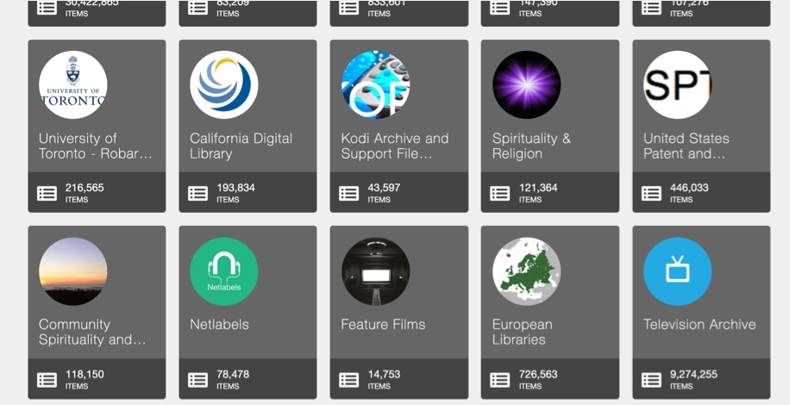Follow the Television Archive title link
This screenshot has height=405, width=790.
[x=699, y=325]
